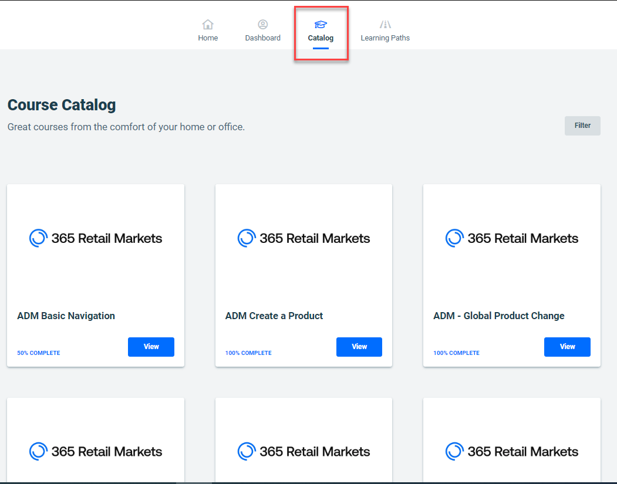Click "100% COMPLETE" under ADM Create a Product
The height and width of the screenshot is (484, 617).
[248, 353]
